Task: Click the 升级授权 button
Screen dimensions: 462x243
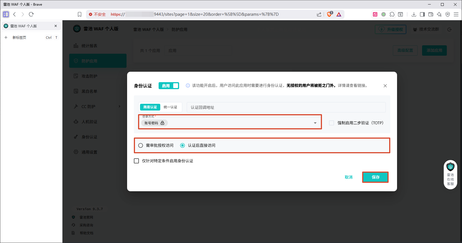Action: tap(391, 30)
